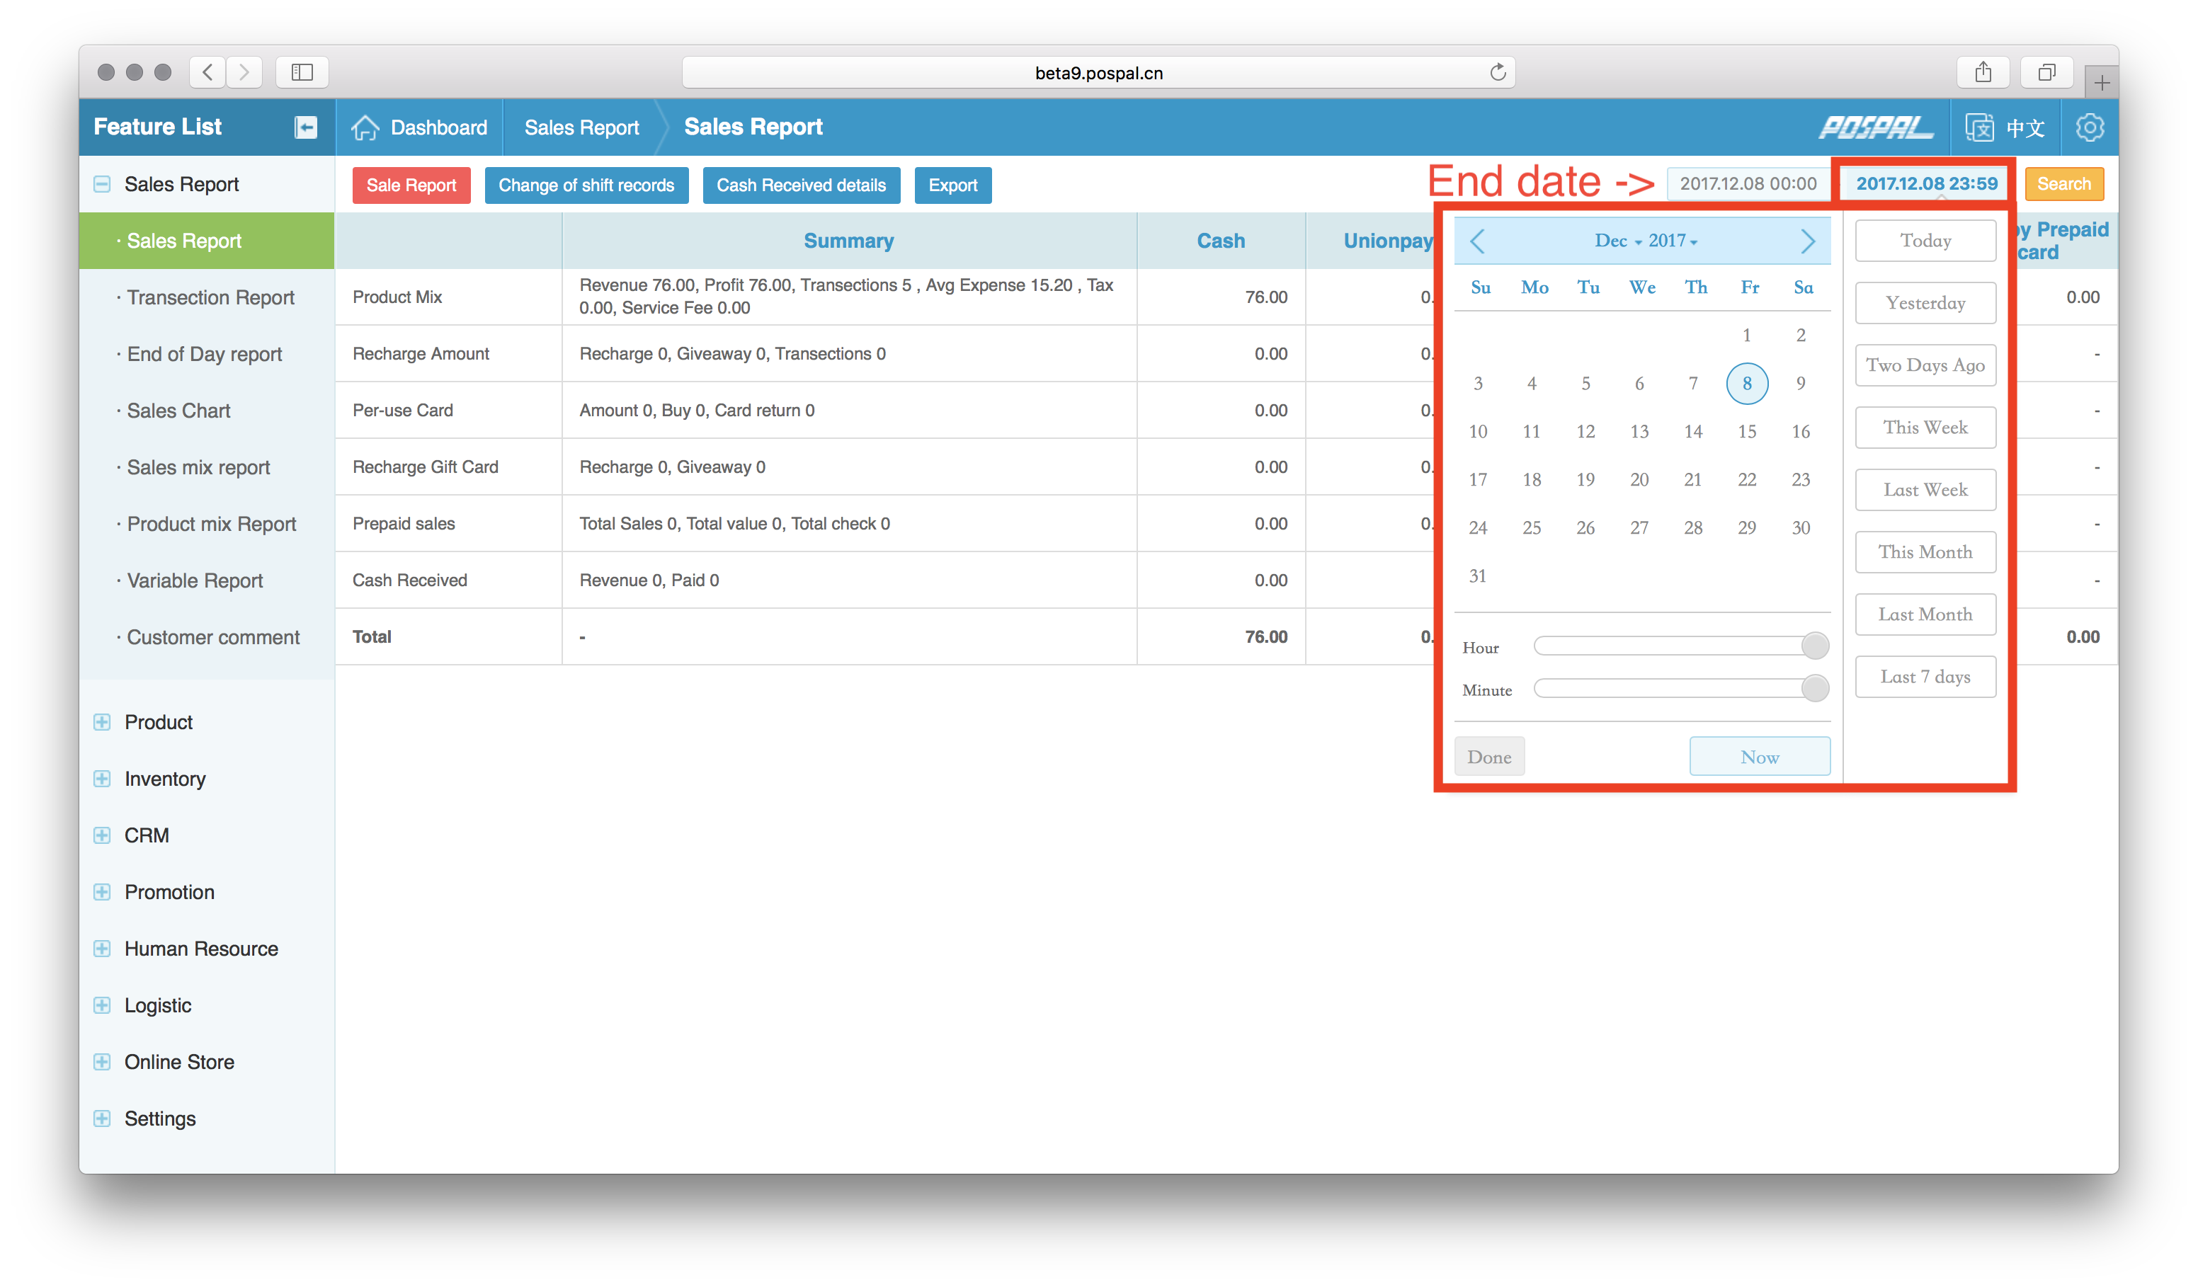Go to previous month in calendar

point(1476,241)
